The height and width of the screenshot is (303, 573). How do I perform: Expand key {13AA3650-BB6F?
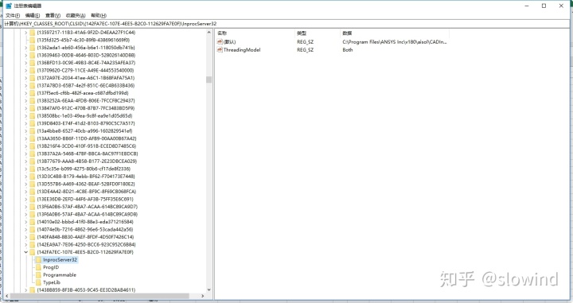pos(26,138)
